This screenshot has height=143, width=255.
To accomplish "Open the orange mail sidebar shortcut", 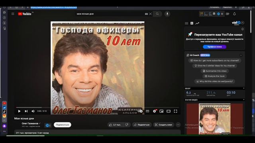I will pos(4,116).
